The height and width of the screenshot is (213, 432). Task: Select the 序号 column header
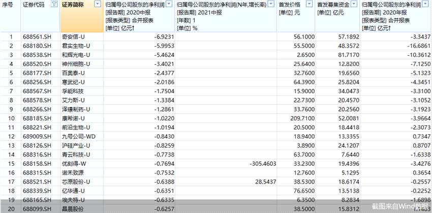8,5
